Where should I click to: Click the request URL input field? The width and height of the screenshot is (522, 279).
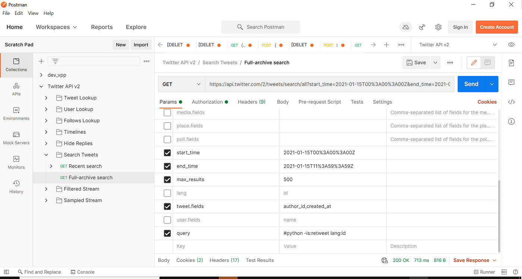click(x=330, y=84)
